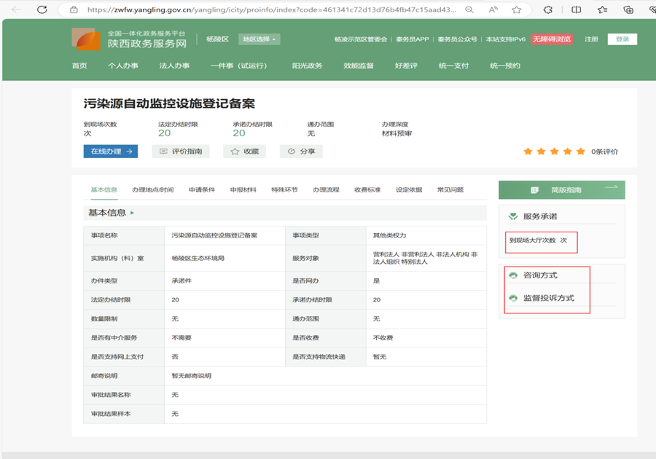The image size is (656, 459).
Task: Click the 分享 button
Action: (301, 152)
